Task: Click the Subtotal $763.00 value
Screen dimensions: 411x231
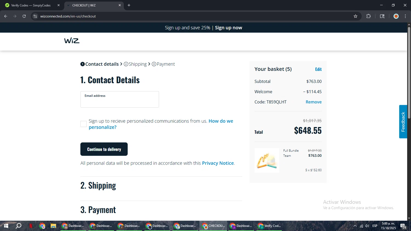Action: [x=314, y=81]
